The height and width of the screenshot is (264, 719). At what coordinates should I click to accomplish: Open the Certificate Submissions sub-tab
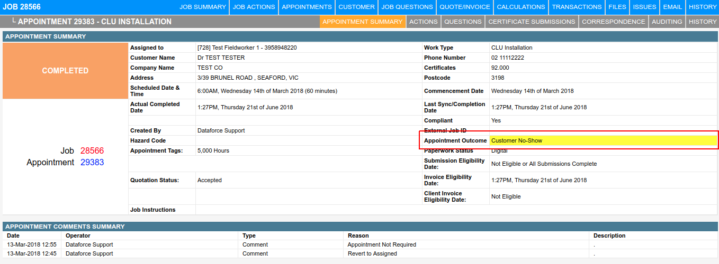[532, 22]
